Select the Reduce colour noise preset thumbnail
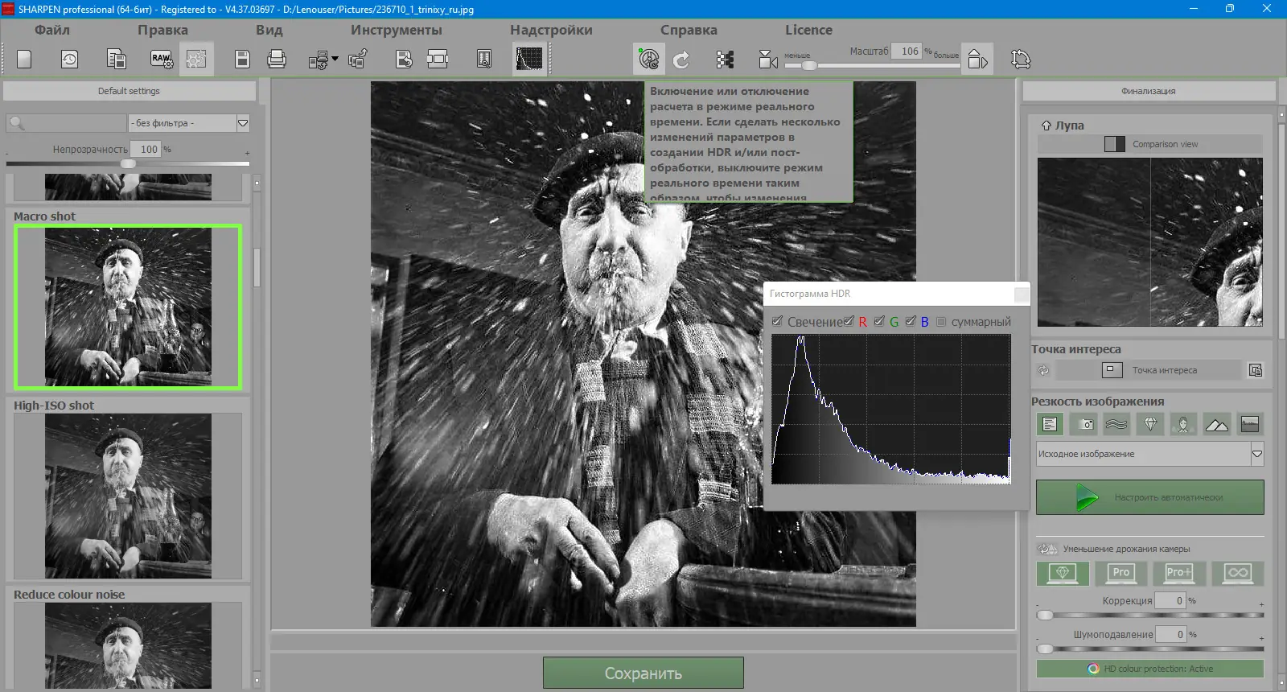Image resolution: width=1287 pixels, height=692 pixels. point(128,645)
